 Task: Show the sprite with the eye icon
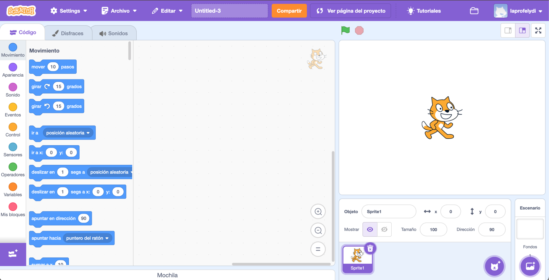click(370, 229)
